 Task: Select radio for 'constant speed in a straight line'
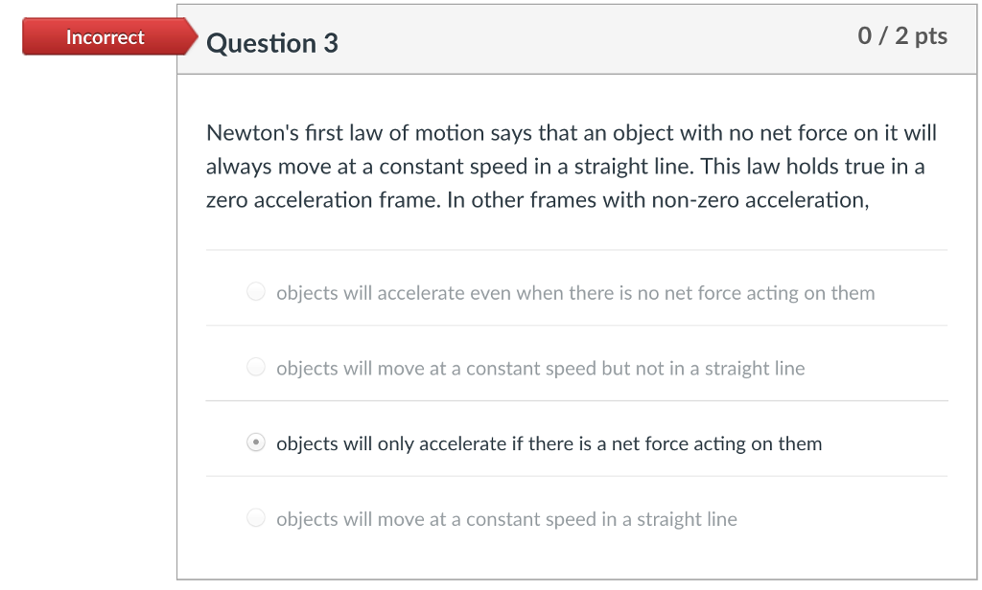point(256,518)
